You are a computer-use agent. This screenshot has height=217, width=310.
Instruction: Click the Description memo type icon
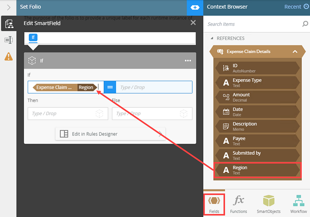tap(226, 127)
